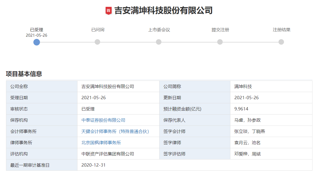316x174 pixels.
Task: Click the 马睿, 孙参政 representatives value
Action: [247, 120]
